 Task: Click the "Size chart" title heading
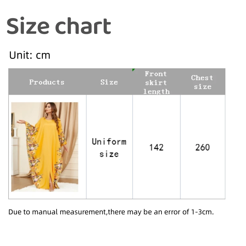(59, 26)
